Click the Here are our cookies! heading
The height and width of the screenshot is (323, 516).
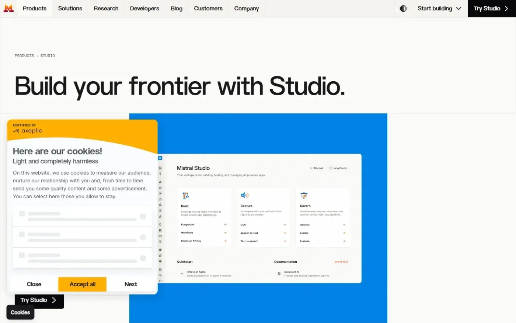coord(57,151)
